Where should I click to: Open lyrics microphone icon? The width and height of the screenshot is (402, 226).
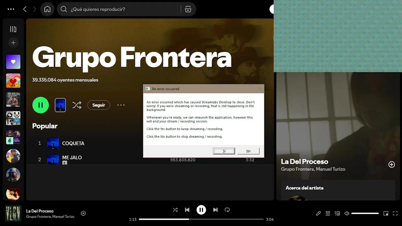[x=318, y=213]
